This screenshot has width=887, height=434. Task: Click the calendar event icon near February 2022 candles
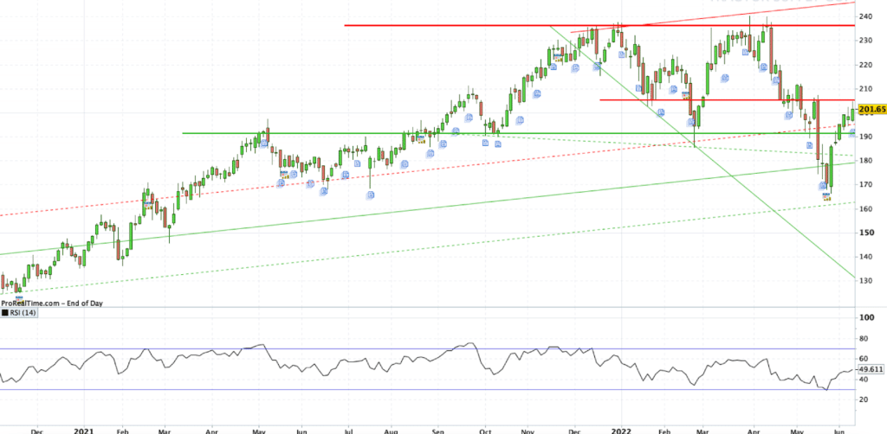[x=684, y=94]
